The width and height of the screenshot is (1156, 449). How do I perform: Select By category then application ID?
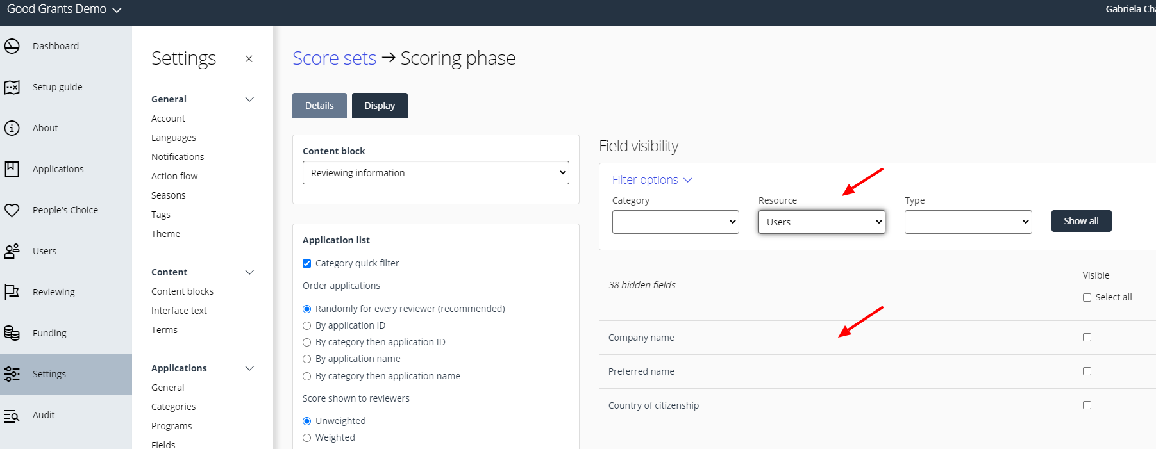[x=307, y=342]
